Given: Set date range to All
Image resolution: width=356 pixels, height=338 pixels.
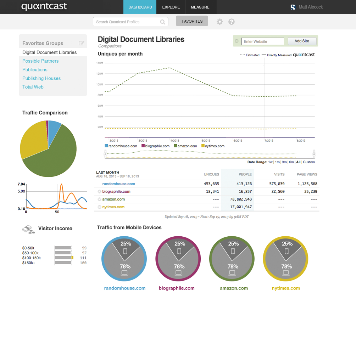Looking at the screenshot, I should pyautogui.click(x=298, y=162).
